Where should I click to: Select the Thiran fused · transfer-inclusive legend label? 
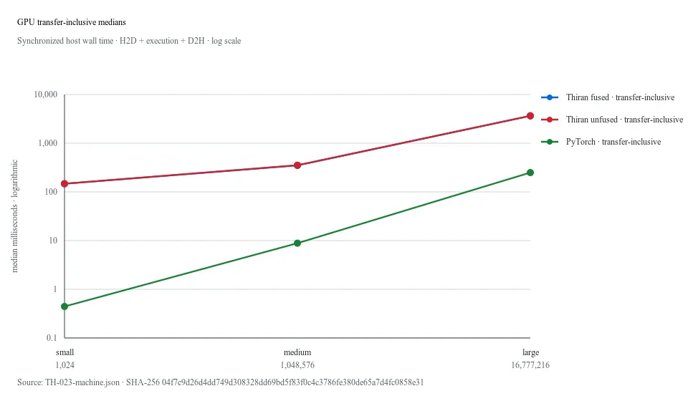620,97
